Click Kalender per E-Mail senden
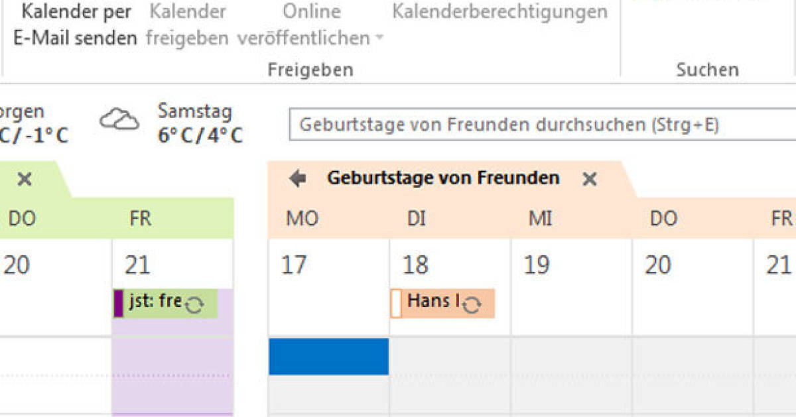The width and height of the screenshot is (796, 417). click(74, 25)
